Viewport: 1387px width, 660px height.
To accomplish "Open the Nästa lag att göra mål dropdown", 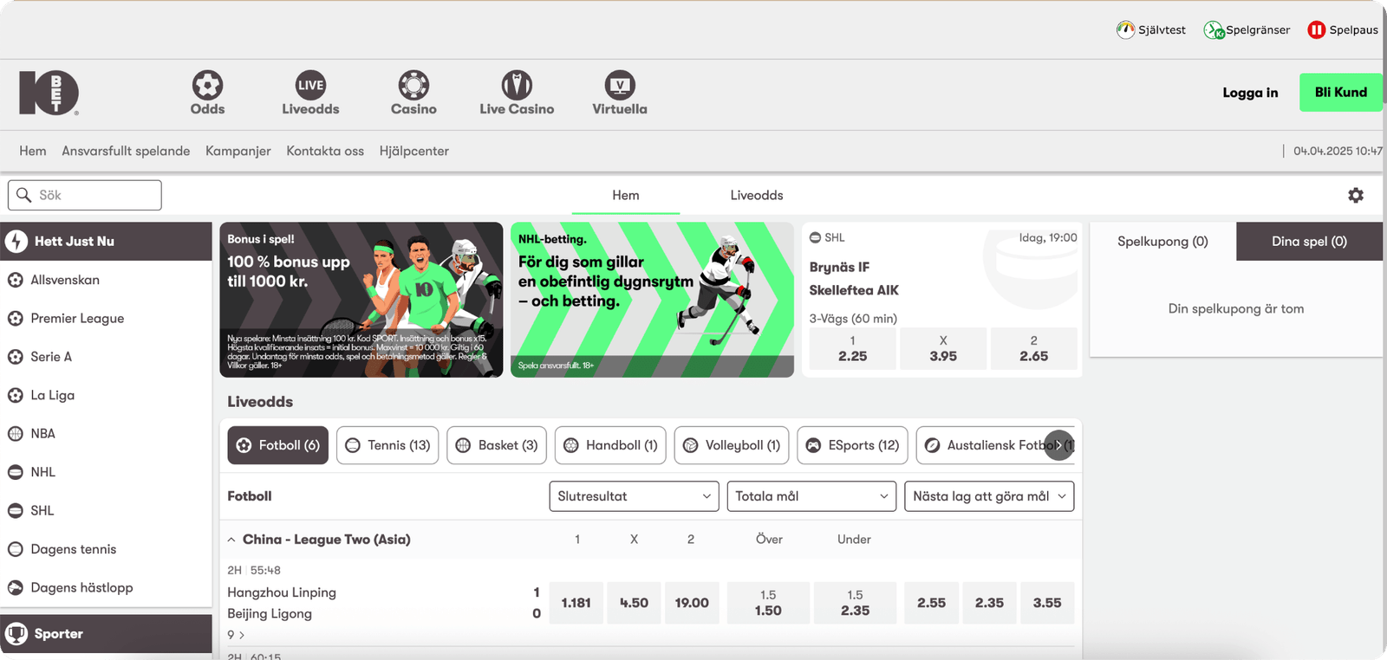I will 989,496.
